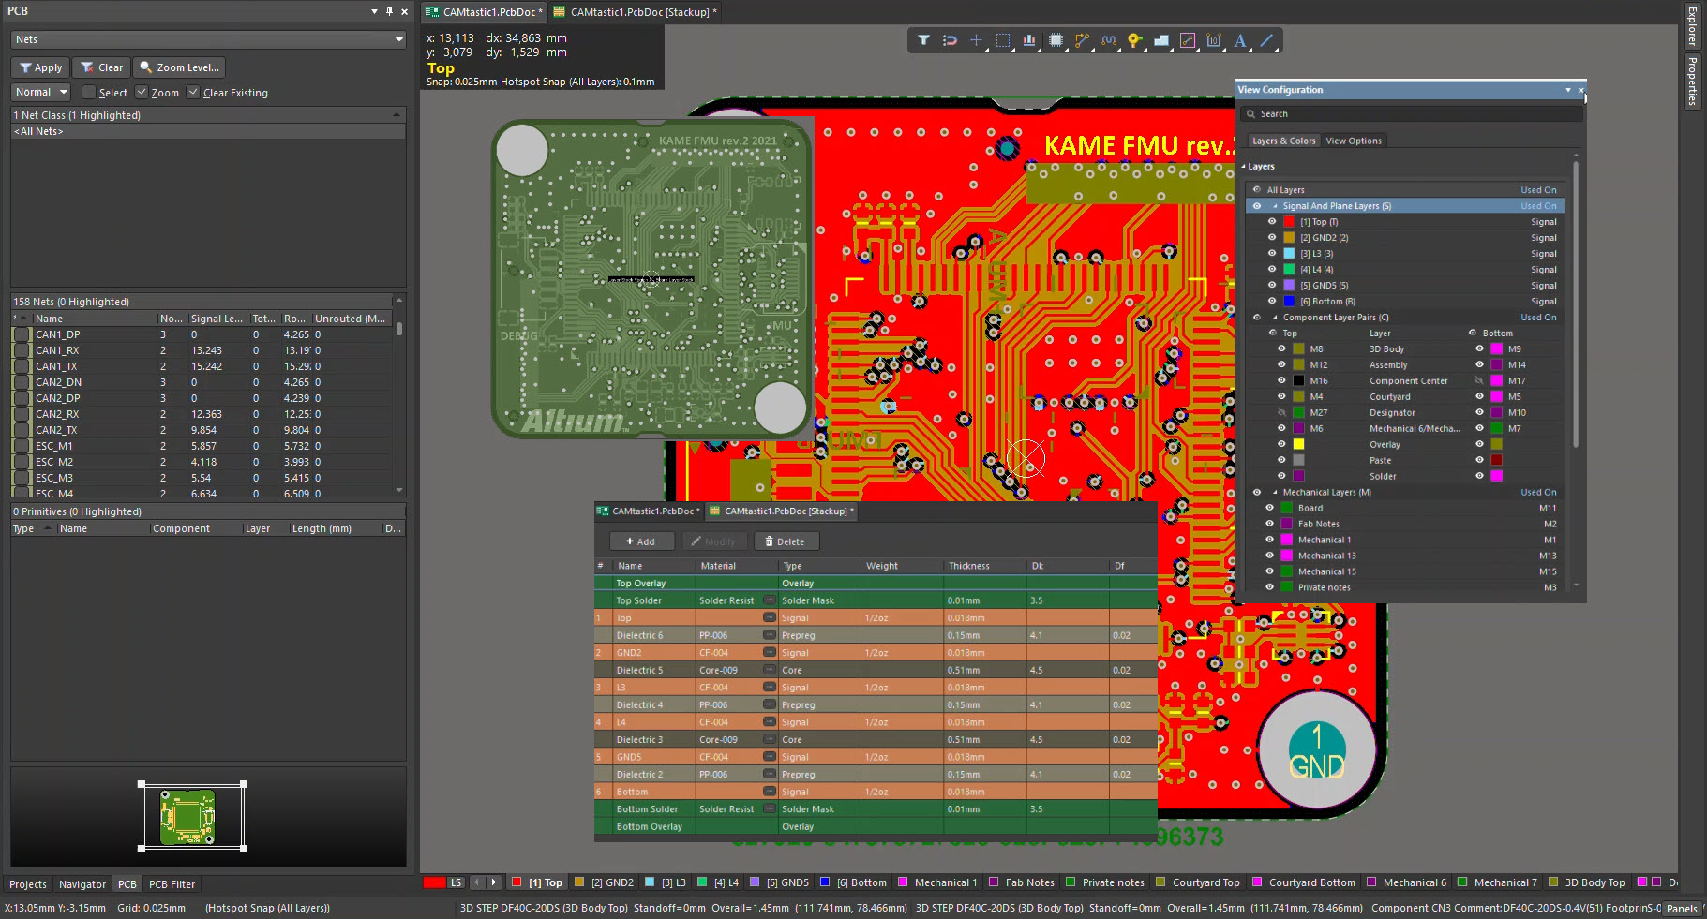Enable the Select checkbox
The width and height of the screenshot is (1707, 919).
point(89,92)
